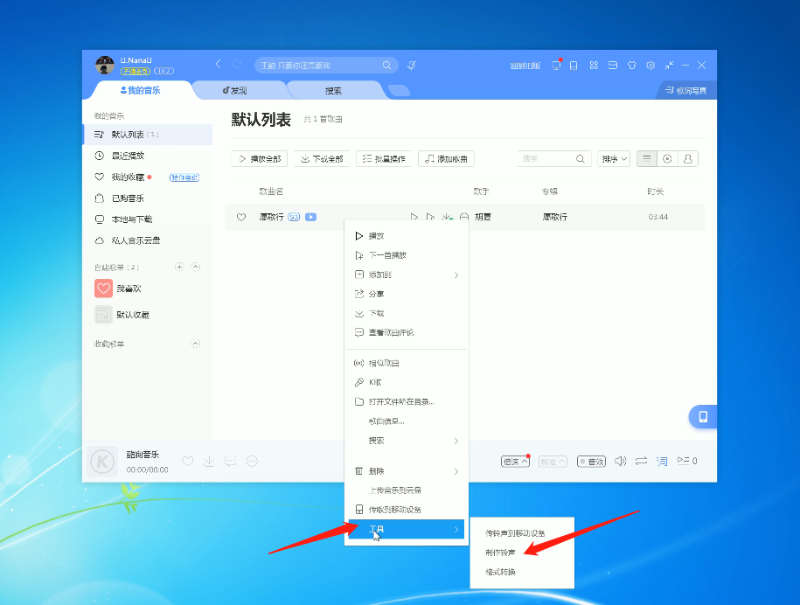Image resolution: width=800 pixels, height=605 pixels.
Task: Collapse the 收藏歌单 section
Action: click(195, 344)
